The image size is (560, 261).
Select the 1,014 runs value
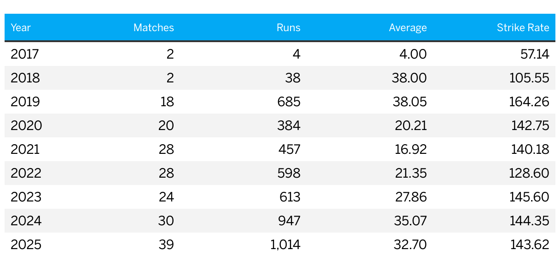286,245
